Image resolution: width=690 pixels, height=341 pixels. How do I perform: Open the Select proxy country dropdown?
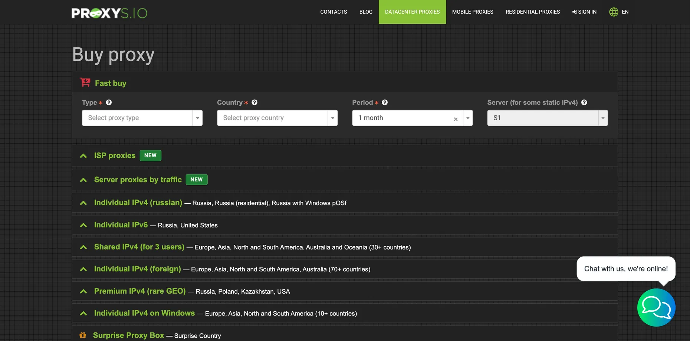(277, 118)
